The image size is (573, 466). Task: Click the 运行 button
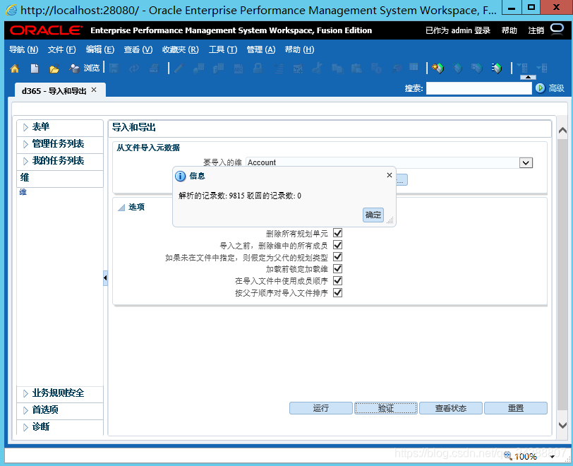click(x=321, y=408)
